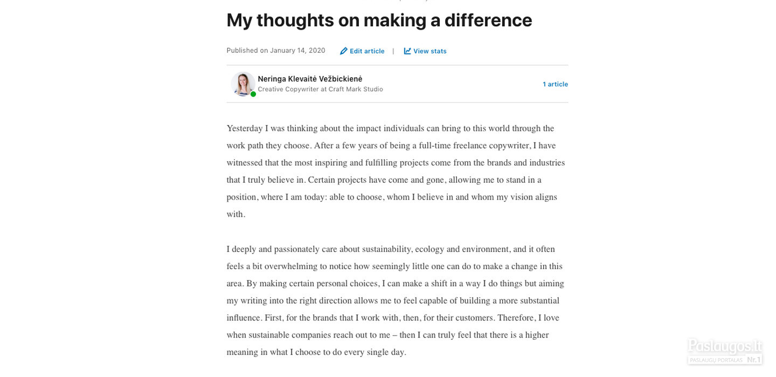Click the paragraph starting I deeply and passionately
Image resolution: width=776 pixels, height=377 pixels.
396,300
